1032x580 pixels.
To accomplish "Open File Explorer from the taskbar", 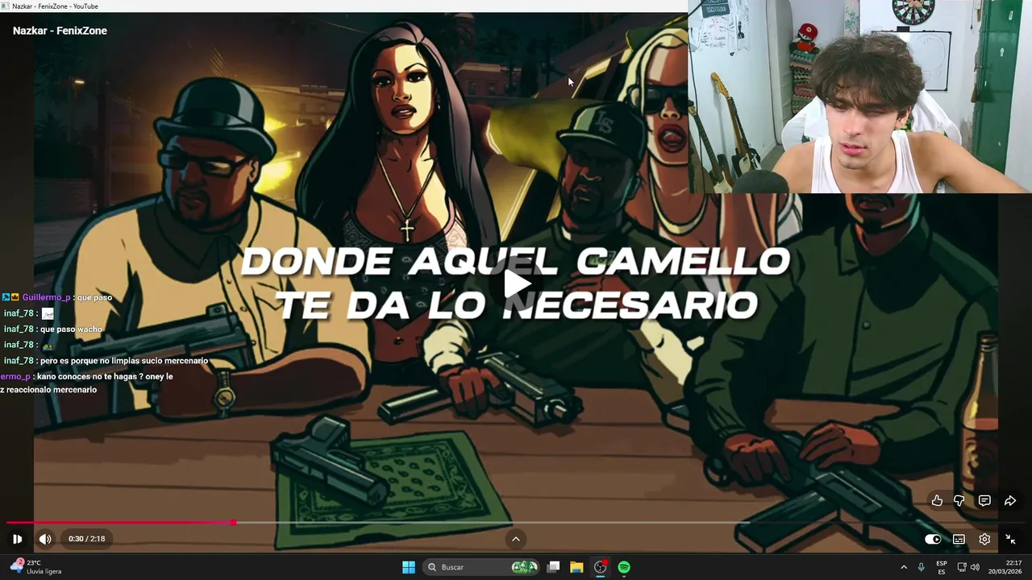I will pos(576,567).
